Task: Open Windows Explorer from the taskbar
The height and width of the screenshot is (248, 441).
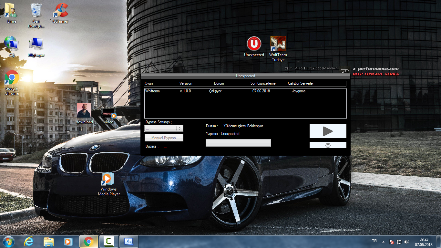Action: click(x=49, y=242)
